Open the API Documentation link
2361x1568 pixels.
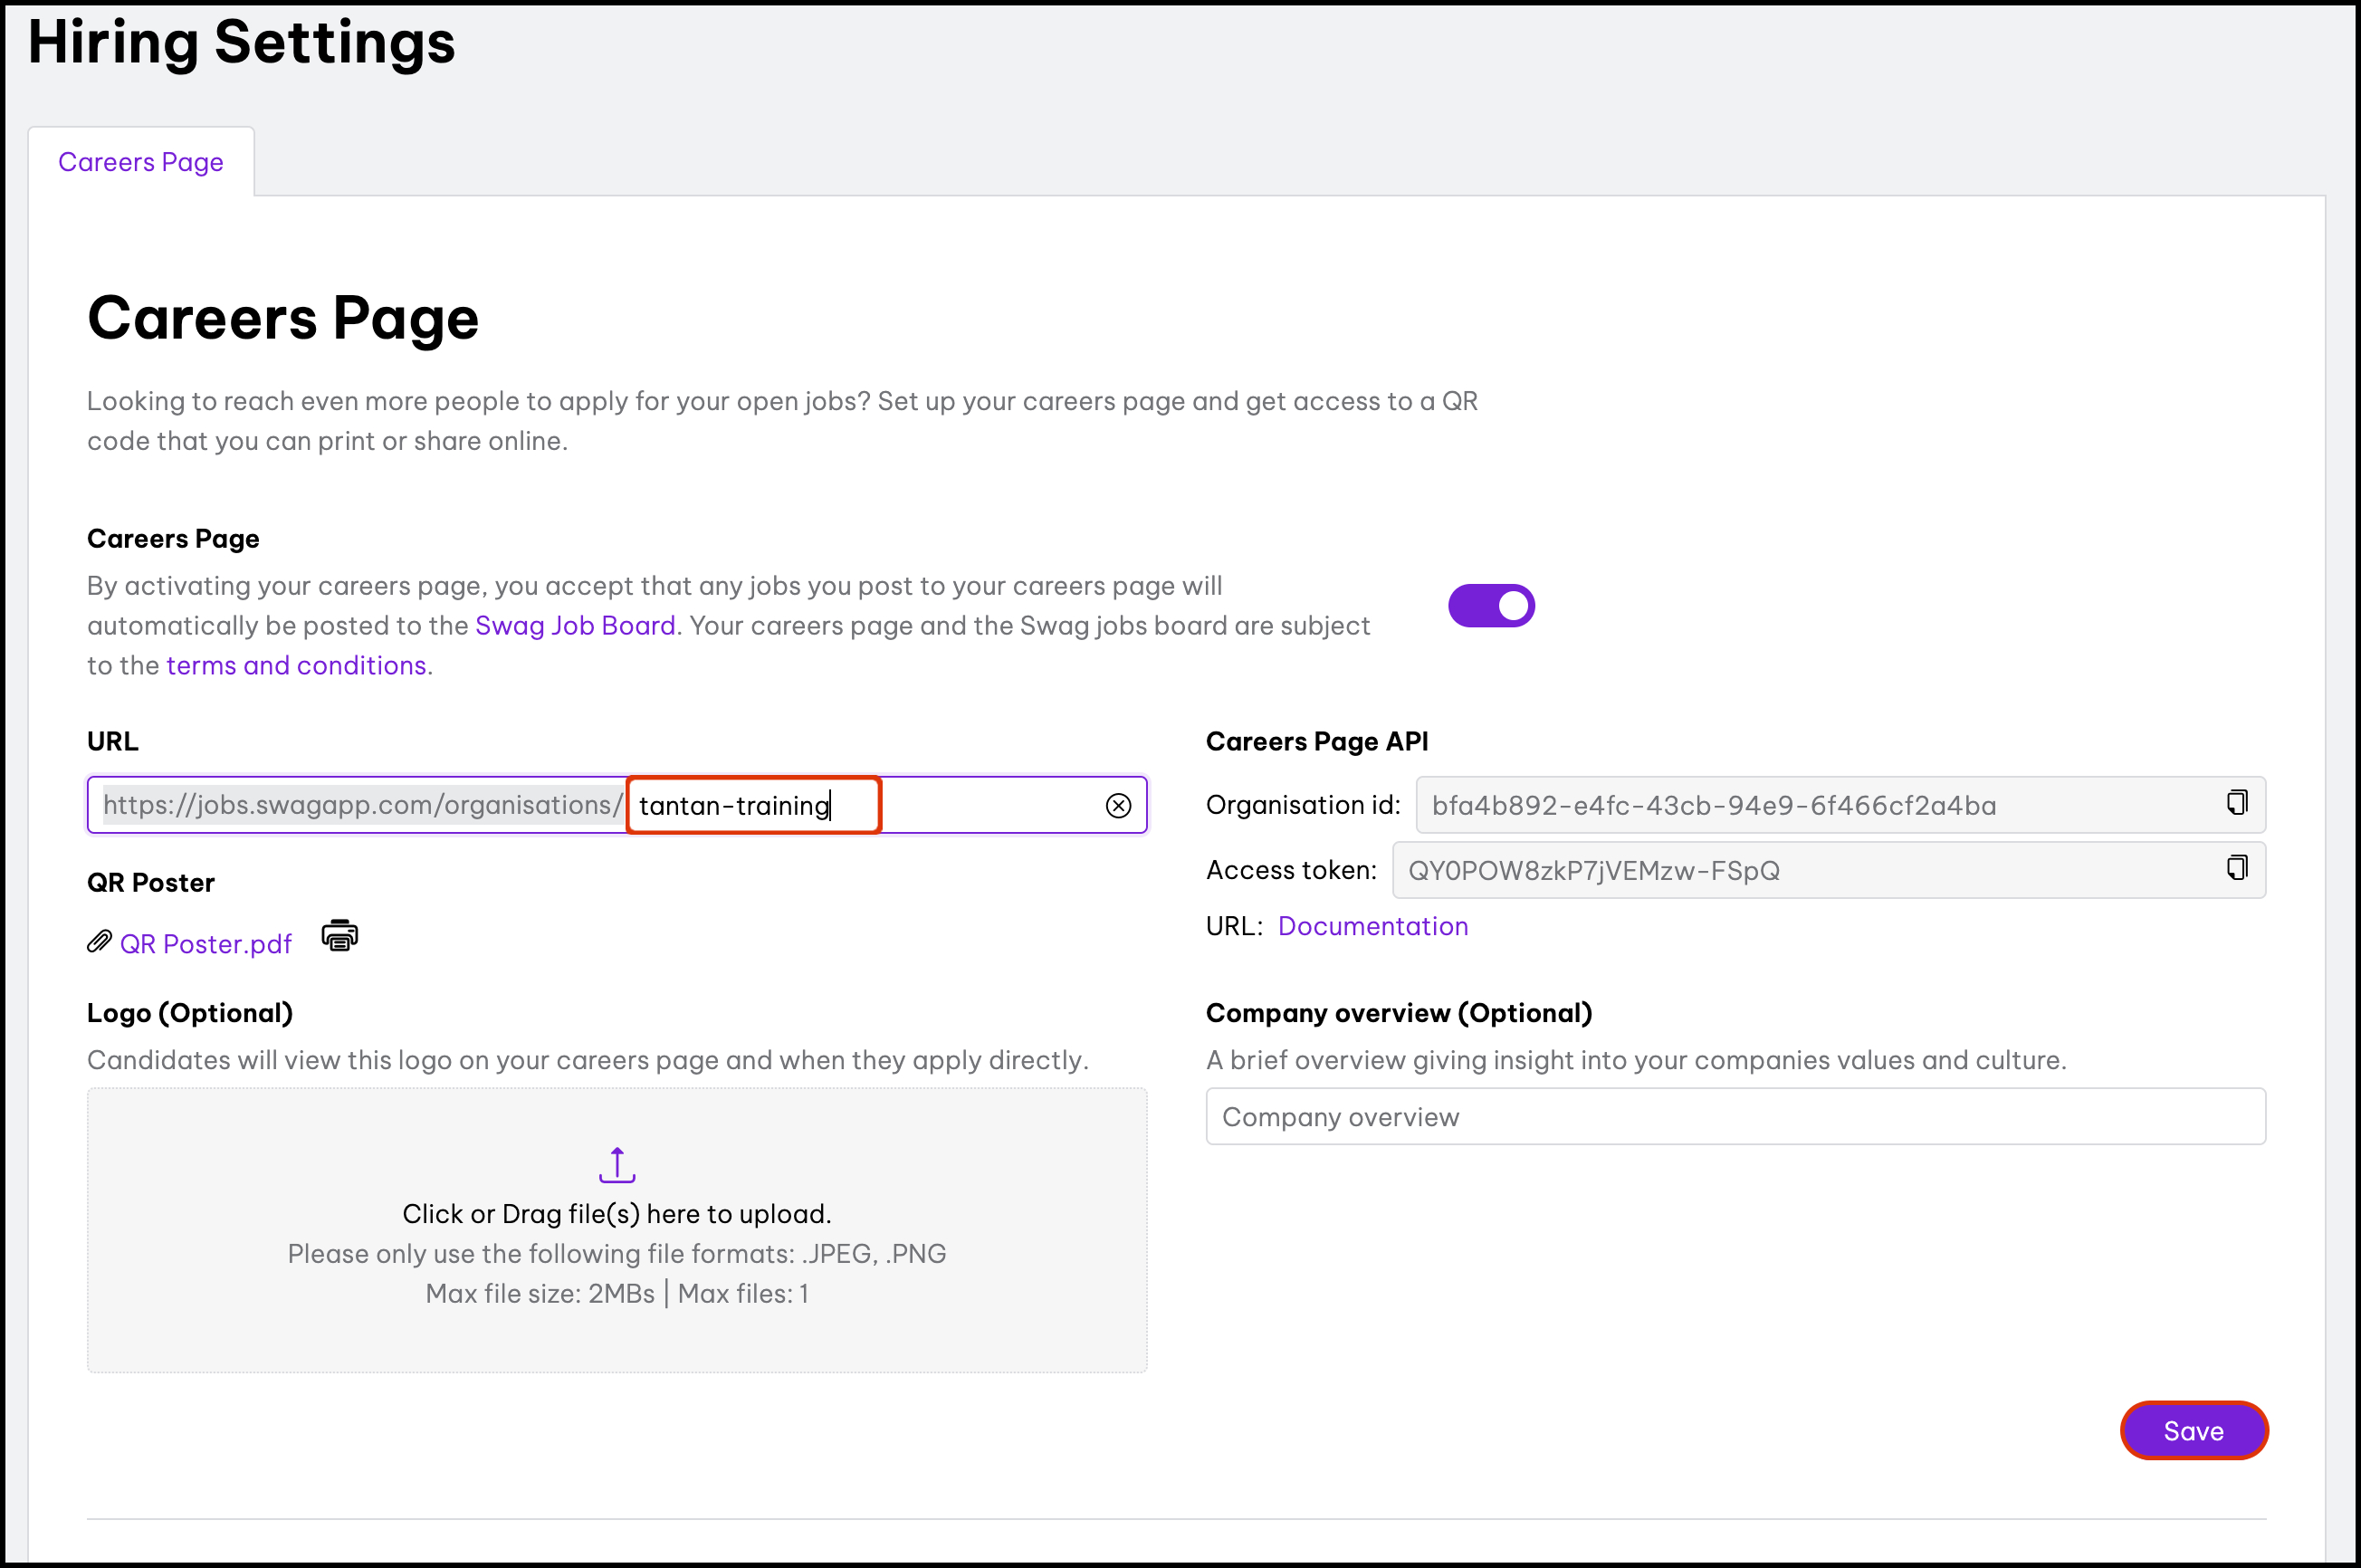[x=1372, y=926]
